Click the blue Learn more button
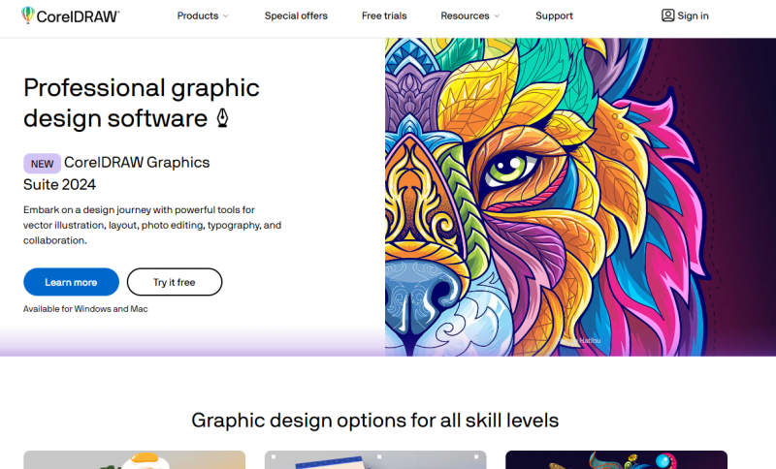The height and width of the screenshot is (469, 776). [71, 282]
